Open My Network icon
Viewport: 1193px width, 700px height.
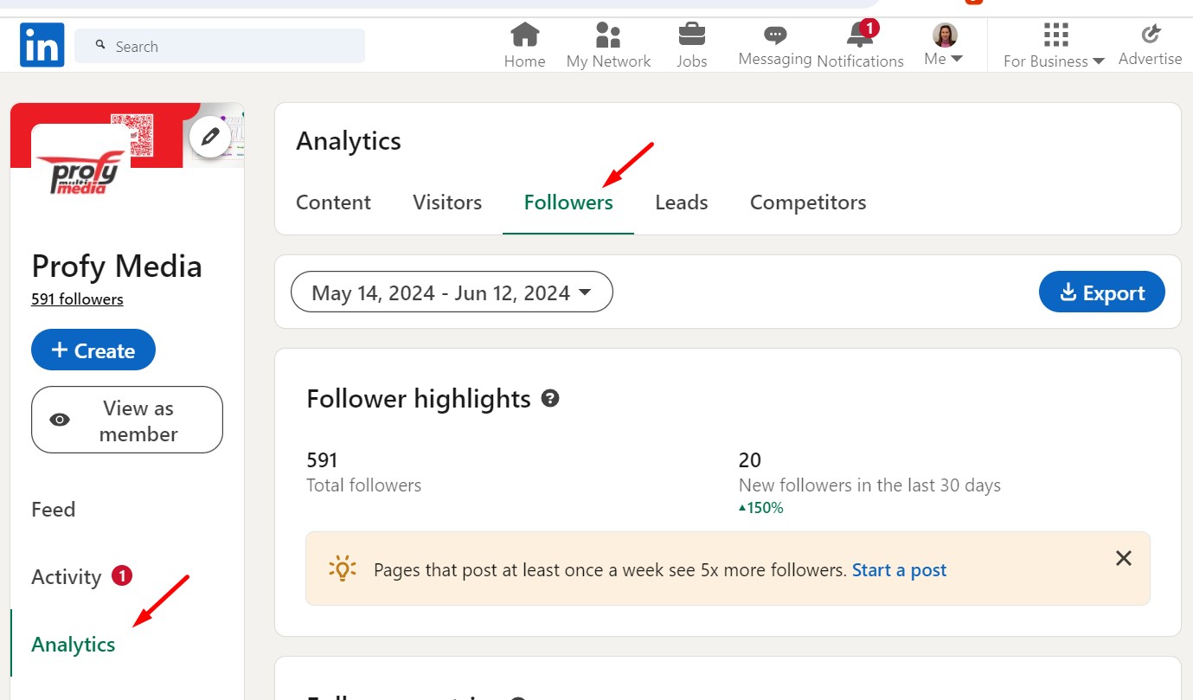[608, 35]
